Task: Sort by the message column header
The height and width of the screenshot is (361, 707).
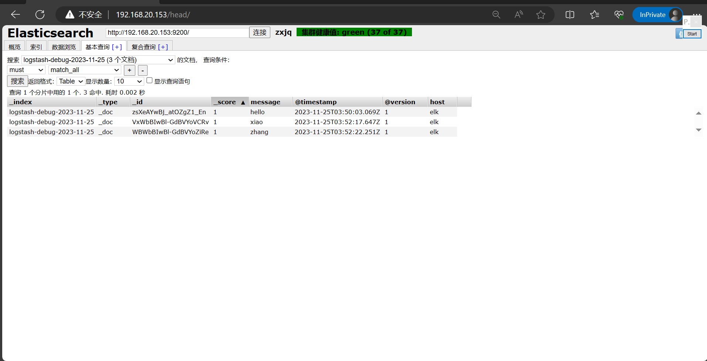Action: [270, 102]
